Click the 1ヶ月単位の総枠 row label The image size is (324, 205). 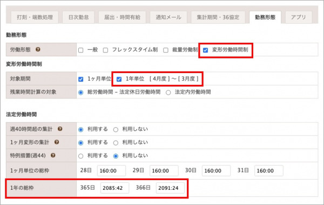click(x=30, y=170)
